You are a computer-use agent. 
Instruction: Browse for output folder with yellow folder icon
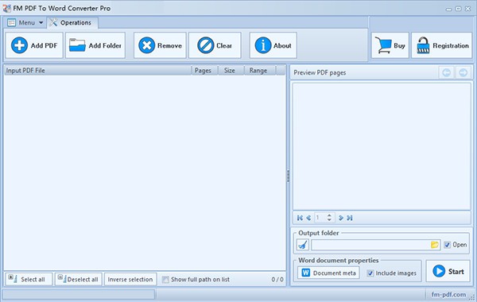click(x=435, y=245)
